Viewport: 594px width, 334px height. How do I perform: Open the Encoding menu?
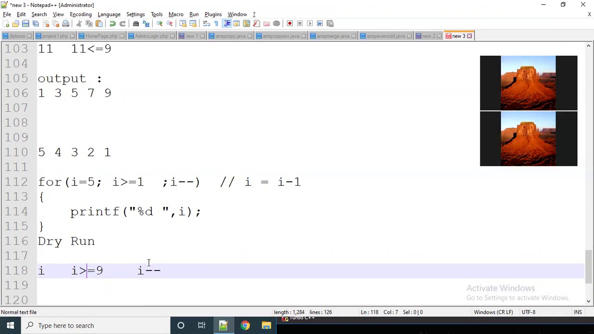[81, 14]
